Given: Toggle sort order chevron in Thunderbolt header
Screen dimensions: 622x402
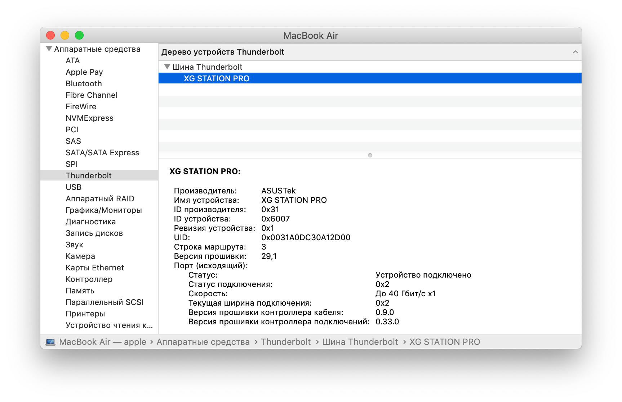Looking at the screenshot, I should coord(575,52).
